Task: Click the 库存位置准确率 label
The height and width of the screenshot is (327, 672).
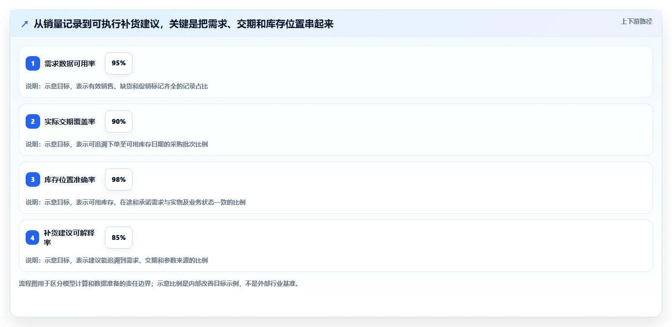Action: [x=70, y=179]
